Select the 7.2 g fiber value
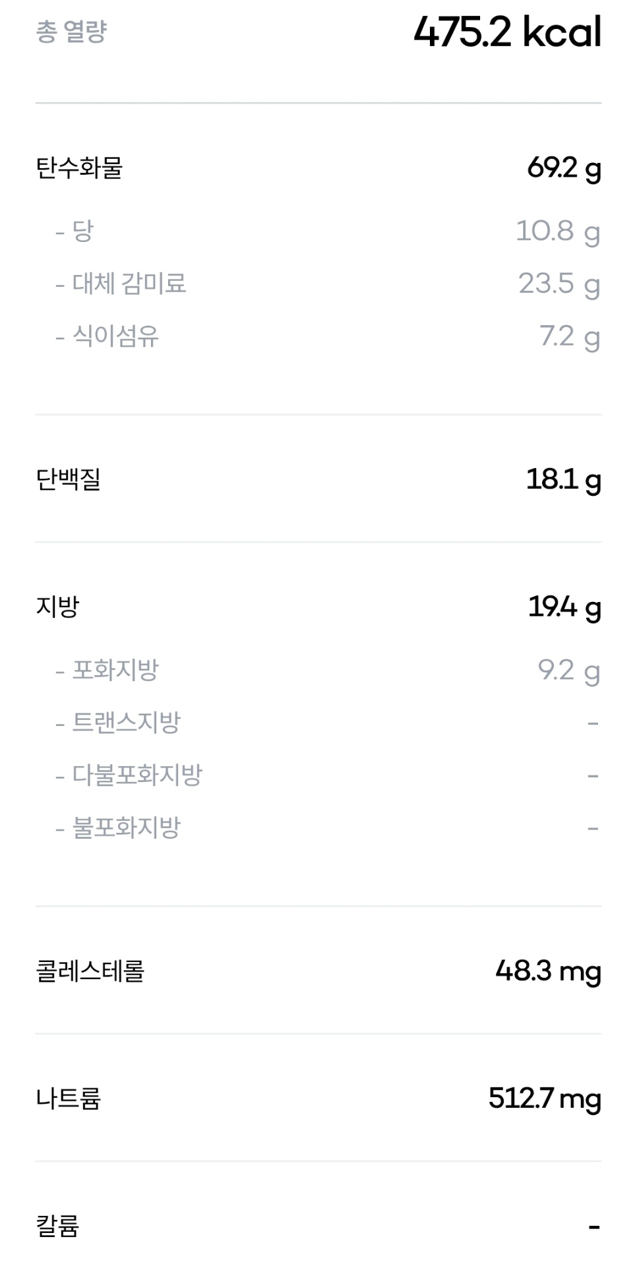Image resolution: width=637 pixels, height=1266 pixels. (x=570, y=337)
